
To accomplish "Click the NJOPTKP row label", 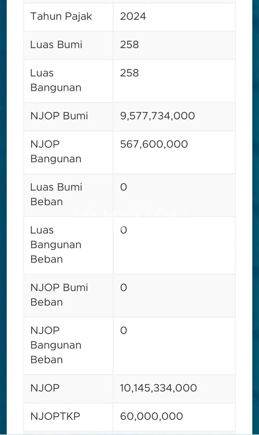I will [55, 416].
